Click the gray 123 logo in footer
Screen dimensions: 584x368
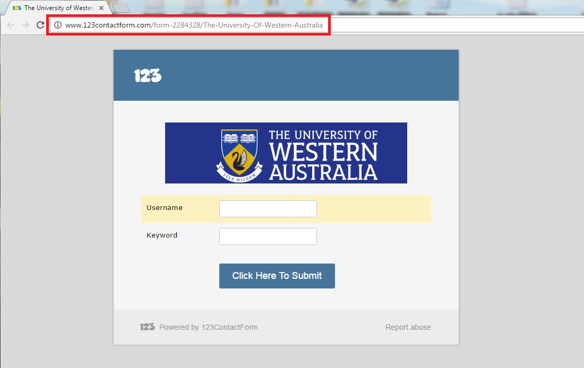147,327
